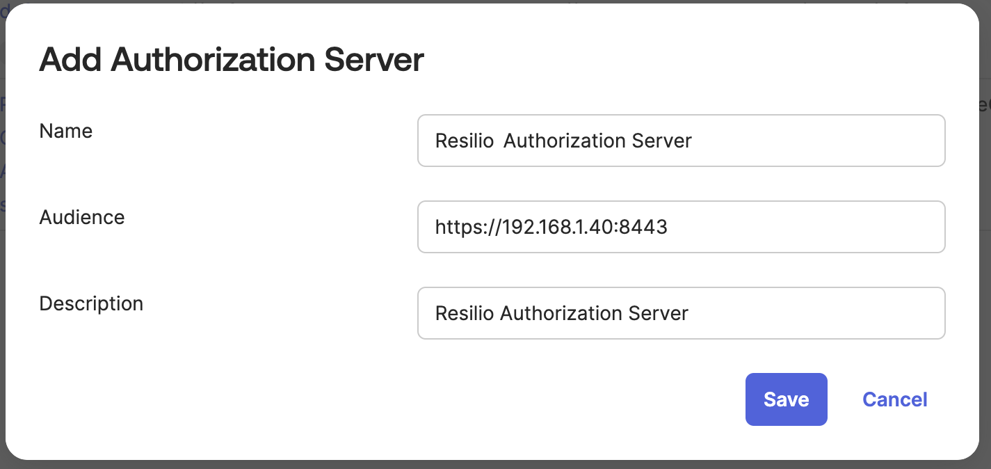This screenshot has width=991, height=469.
Task: Click the Save button
Action: [786, 399]
